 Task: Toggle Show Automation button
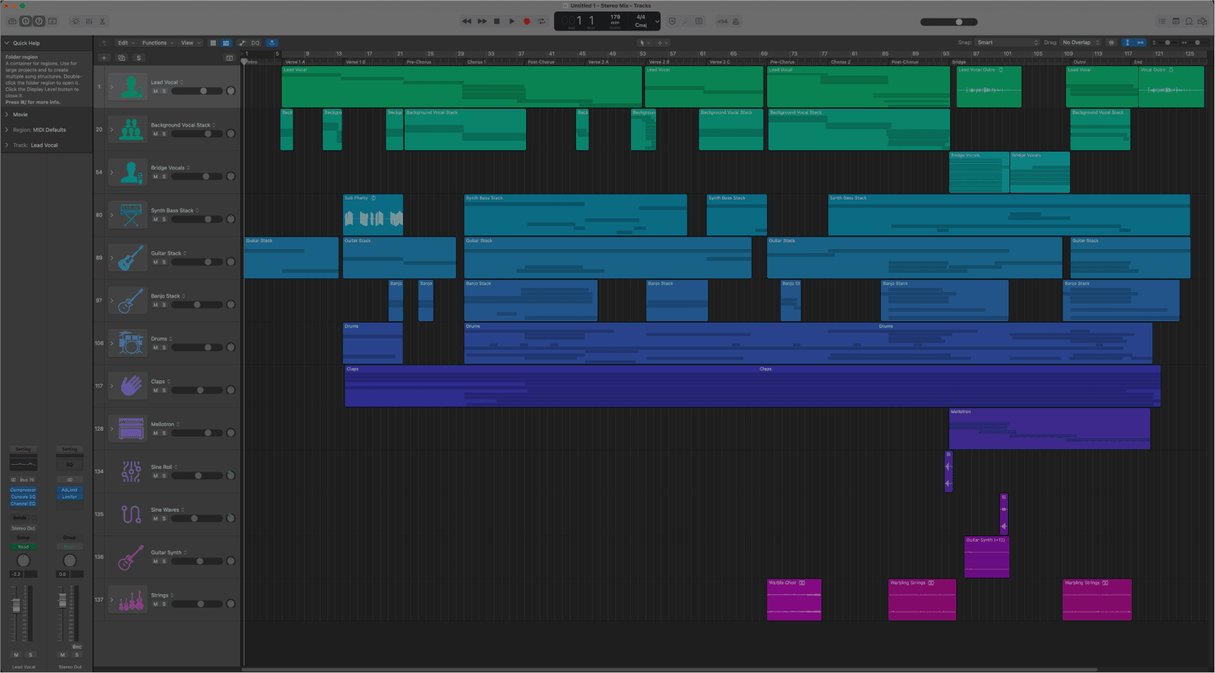click(242, 43)
